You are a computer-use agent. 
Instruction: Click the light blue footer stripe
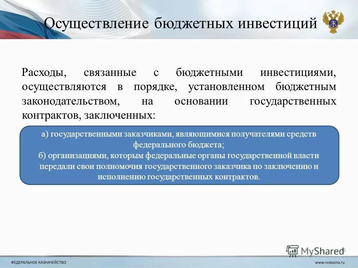(179, 261)
